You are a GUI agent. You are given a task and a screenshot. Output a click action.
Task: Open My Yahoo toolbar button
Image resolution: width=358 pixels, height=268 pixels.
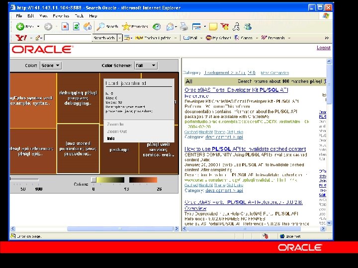[218, 38]
